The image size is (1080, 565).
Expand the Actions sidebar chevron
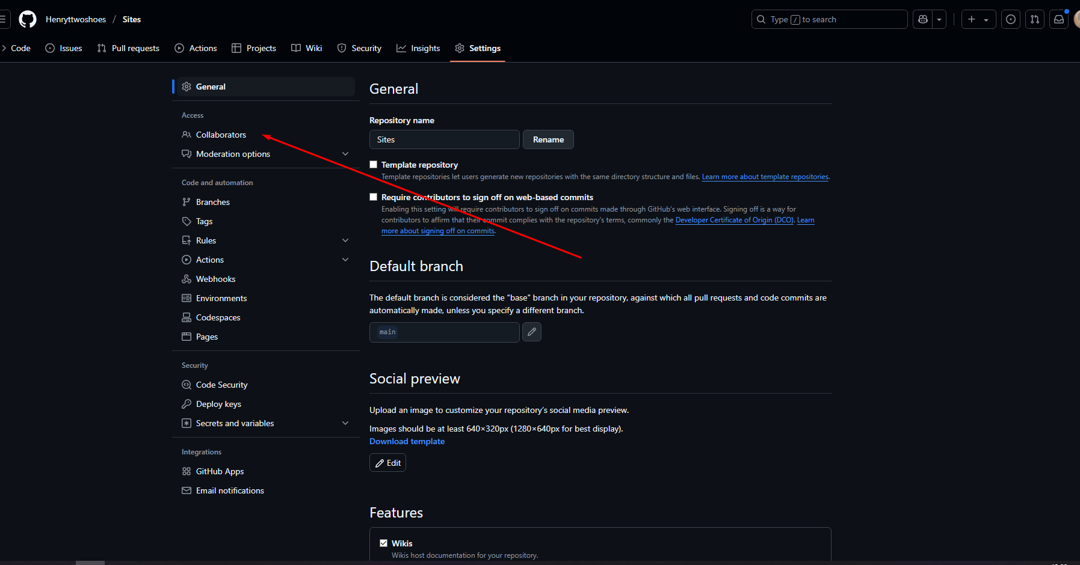pyautogui.click(x=345, y=260)
